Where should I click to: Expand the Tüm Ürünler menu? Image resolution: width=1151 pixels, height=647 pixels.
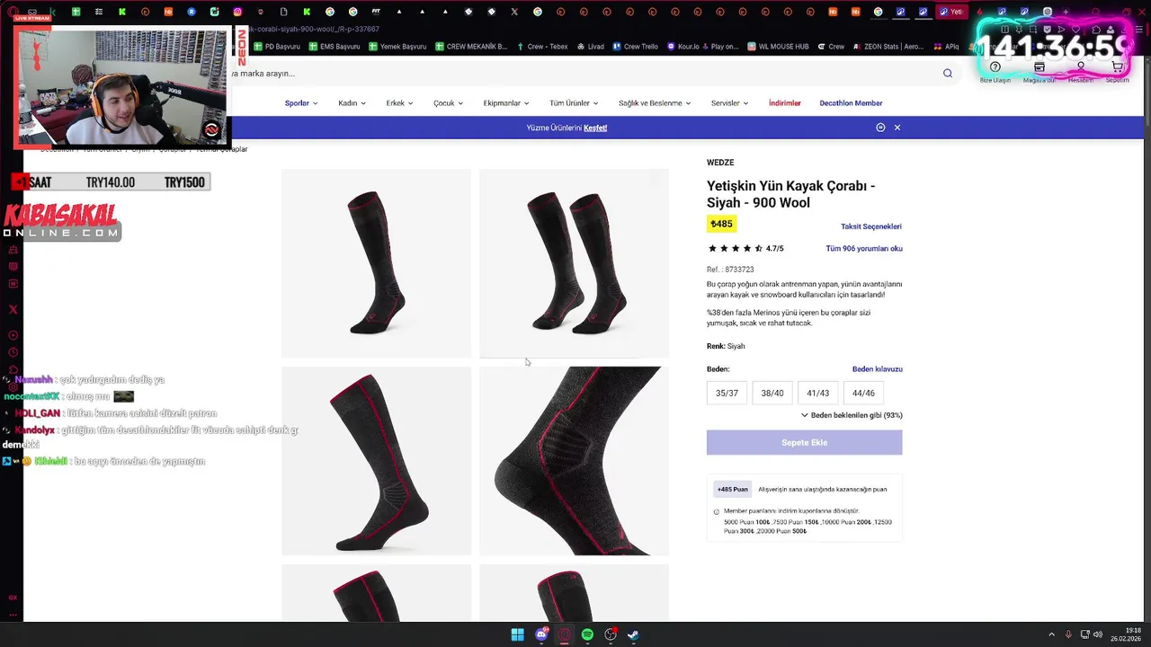(x=574, y=103)
